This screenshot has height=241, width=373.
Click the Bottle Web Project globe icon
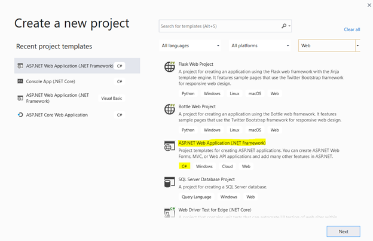(x=170, y=109)
